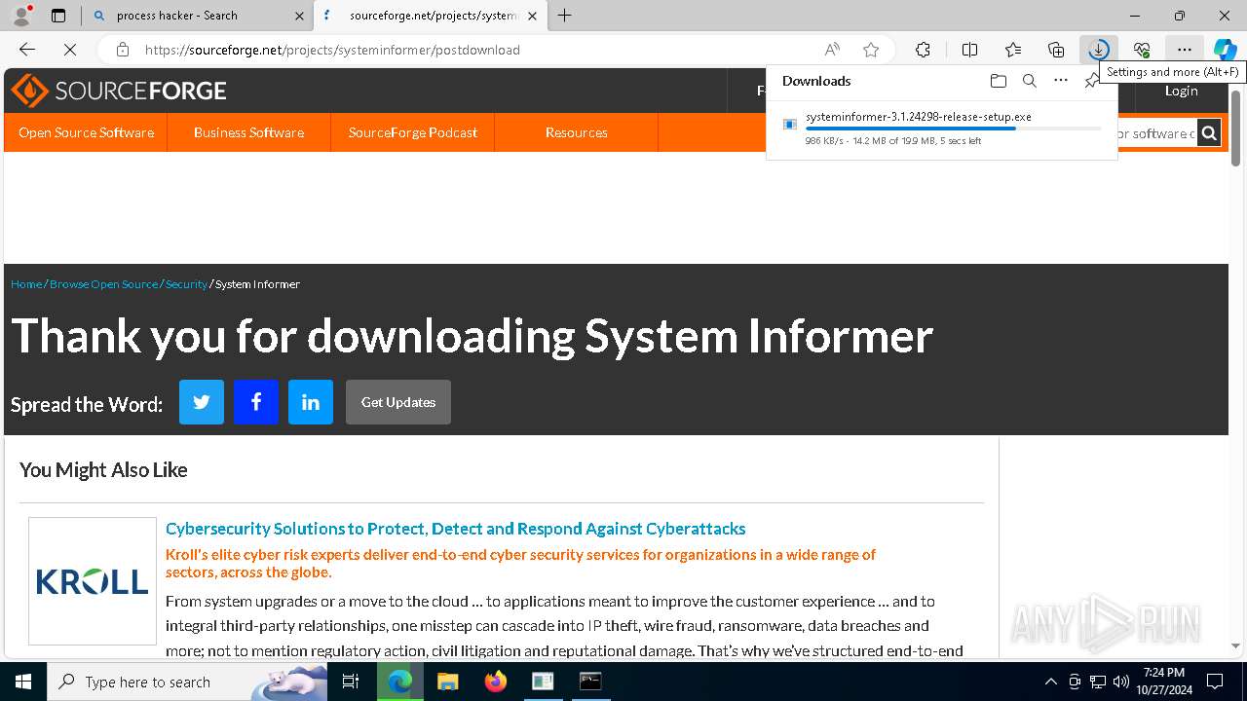1247x701 pixels.
Task: Open more options in Downloads panel
Action: point(1061,81)
